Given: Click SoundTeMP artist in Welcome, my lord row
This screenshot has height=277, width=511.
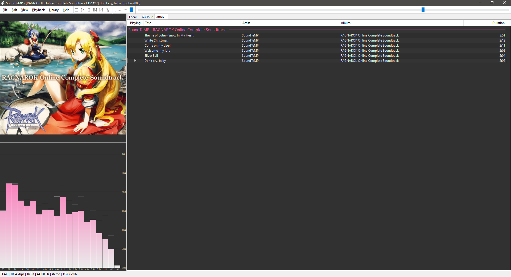Looking at the screenshot, I should coord(250,51).
